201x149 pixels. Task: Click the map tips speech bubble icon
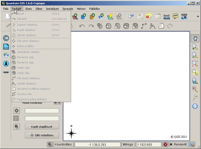175,16
